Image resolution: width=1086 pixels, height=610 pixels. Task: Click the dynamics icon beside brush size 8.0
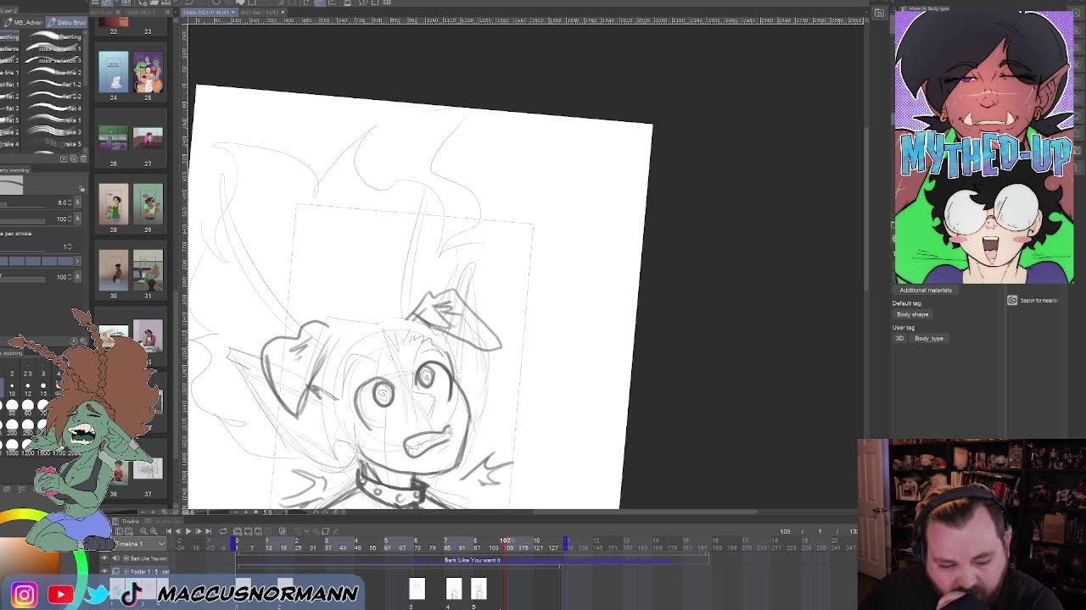coord(78,202)
